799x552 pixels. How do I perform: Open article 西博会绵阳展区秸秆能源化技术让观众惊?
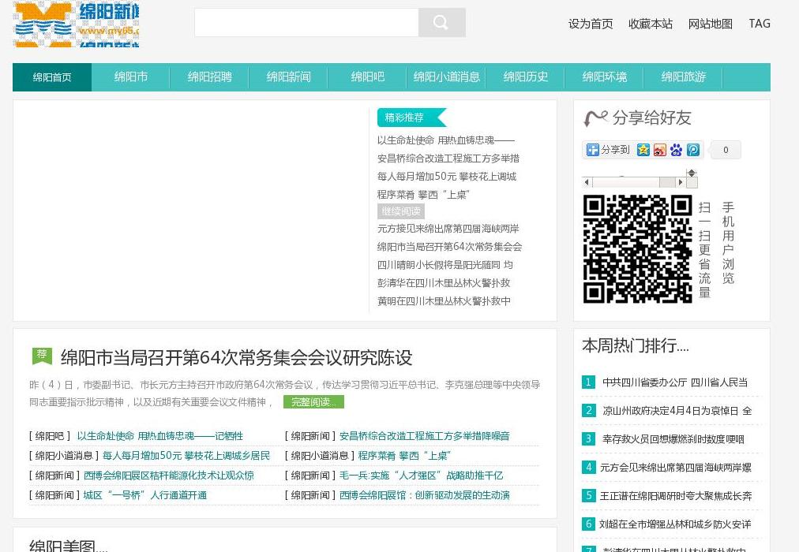169,476
